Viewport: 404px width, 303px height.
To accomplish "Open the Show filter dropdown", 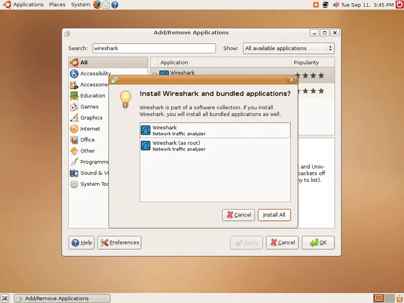I will coord(288,48).
